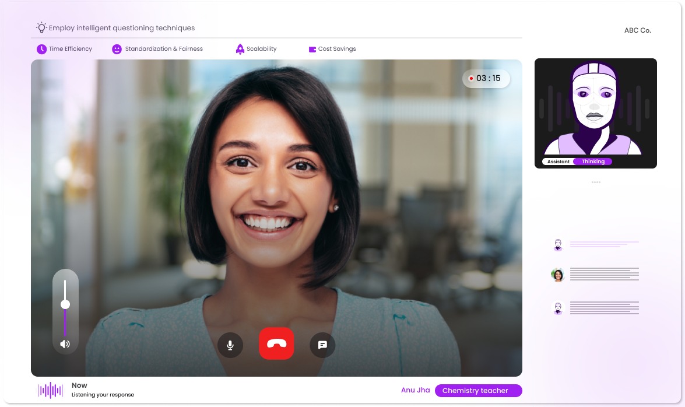Adjust the vertical volume slider

[65, 303]
